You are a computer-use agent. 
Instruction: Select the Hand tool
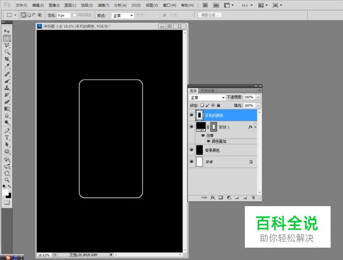(7, 173)
